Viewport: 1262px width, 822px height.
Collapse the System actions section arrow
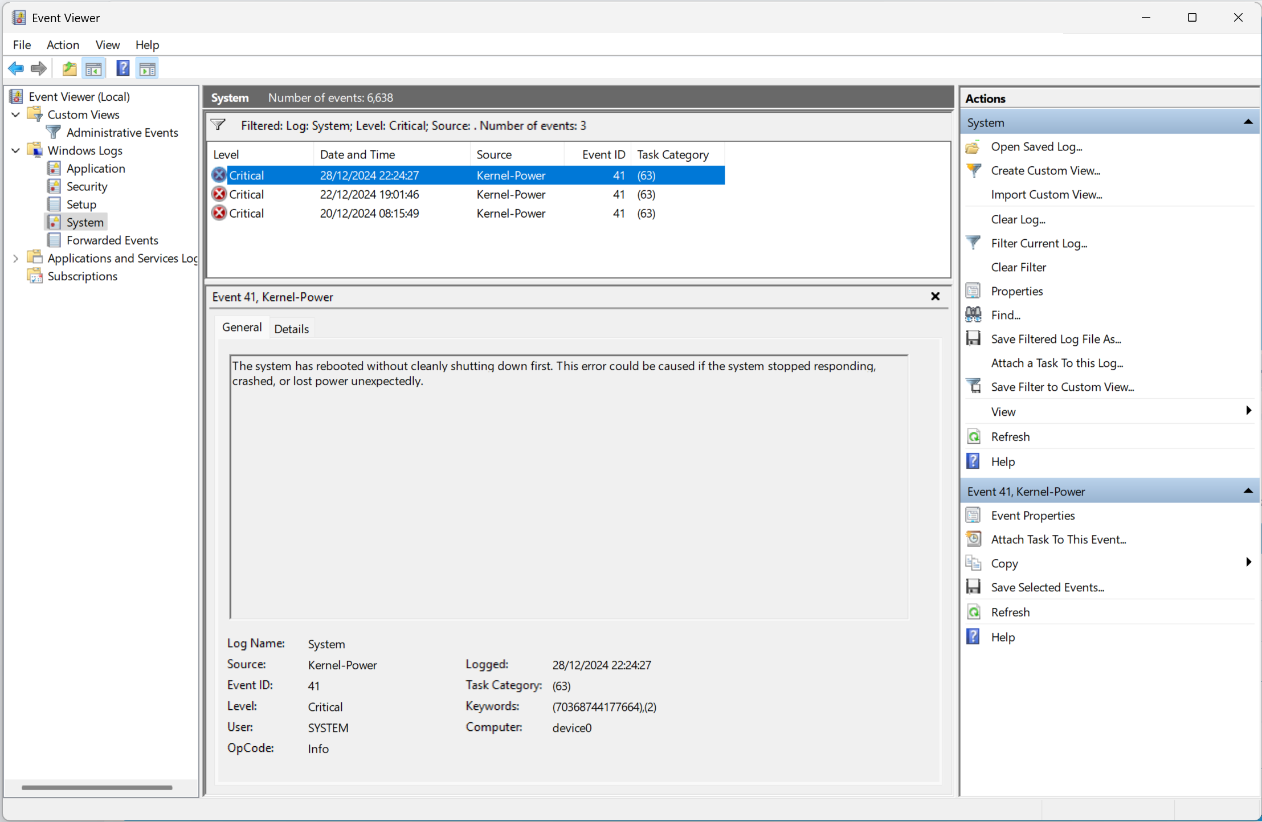point(1248,122)
